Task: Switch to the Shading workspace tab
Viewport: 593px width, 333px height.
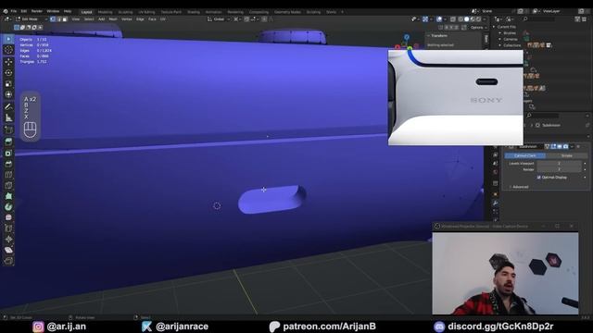Action: coord(194,12)
